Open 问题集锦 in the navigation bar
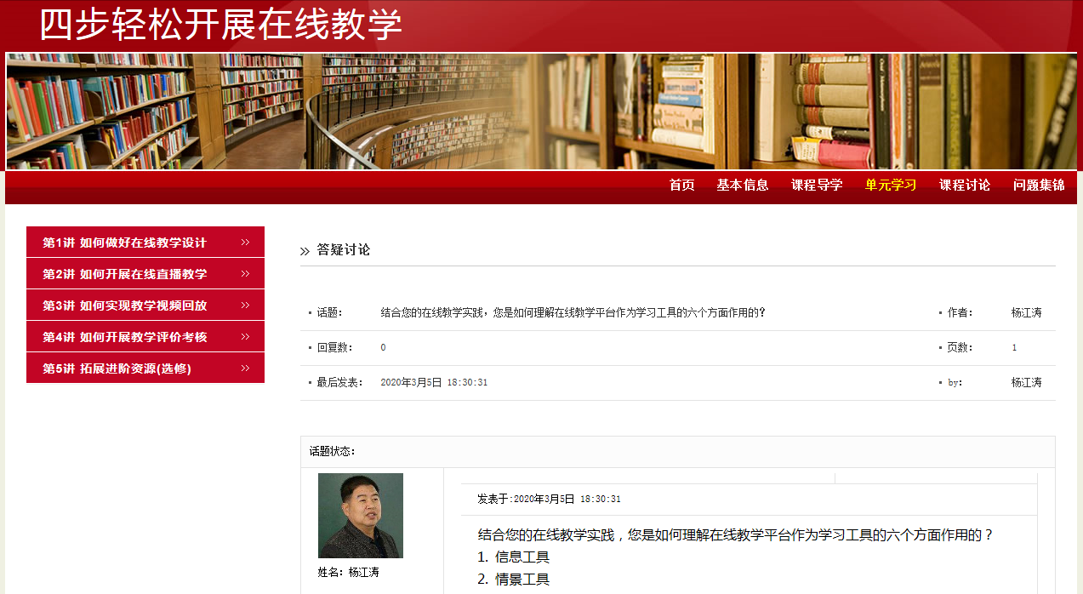The image size is (1083, 594). tap(1039, 185)
